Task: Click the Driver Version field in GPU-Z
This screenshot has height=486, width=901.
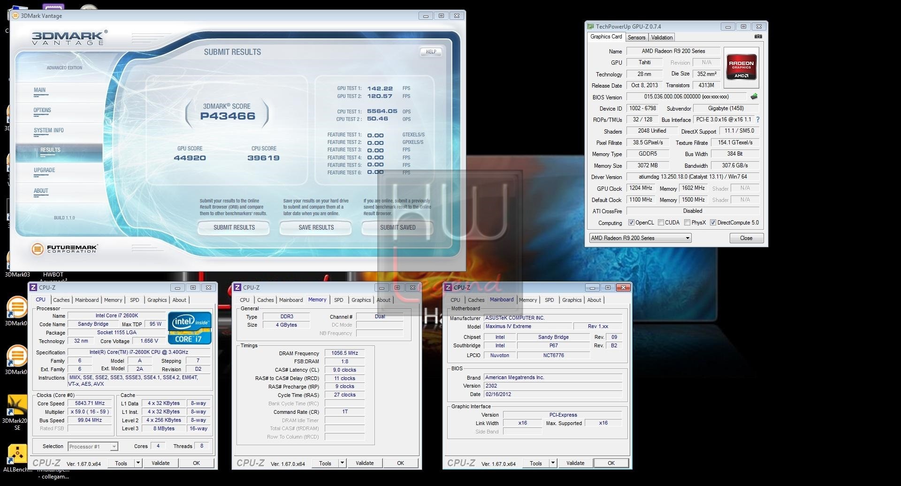Action: pyautogui.click(x=693, y=177)
